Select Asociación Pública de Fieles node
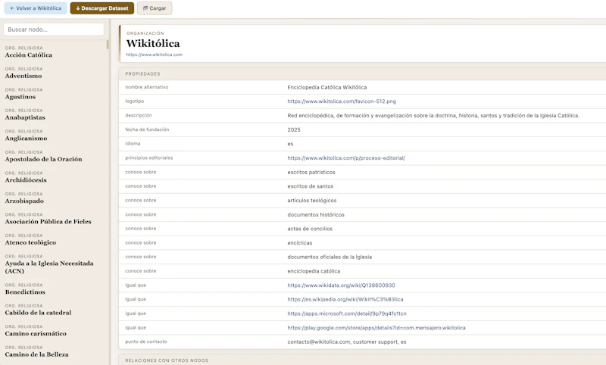The image size is (606, 365). coord(48,222)
